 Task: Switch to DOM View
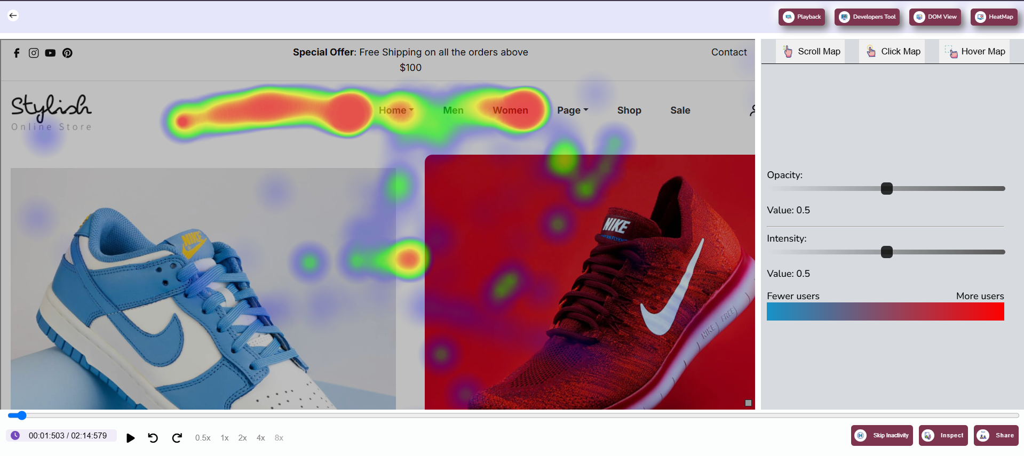coord(935,17)
